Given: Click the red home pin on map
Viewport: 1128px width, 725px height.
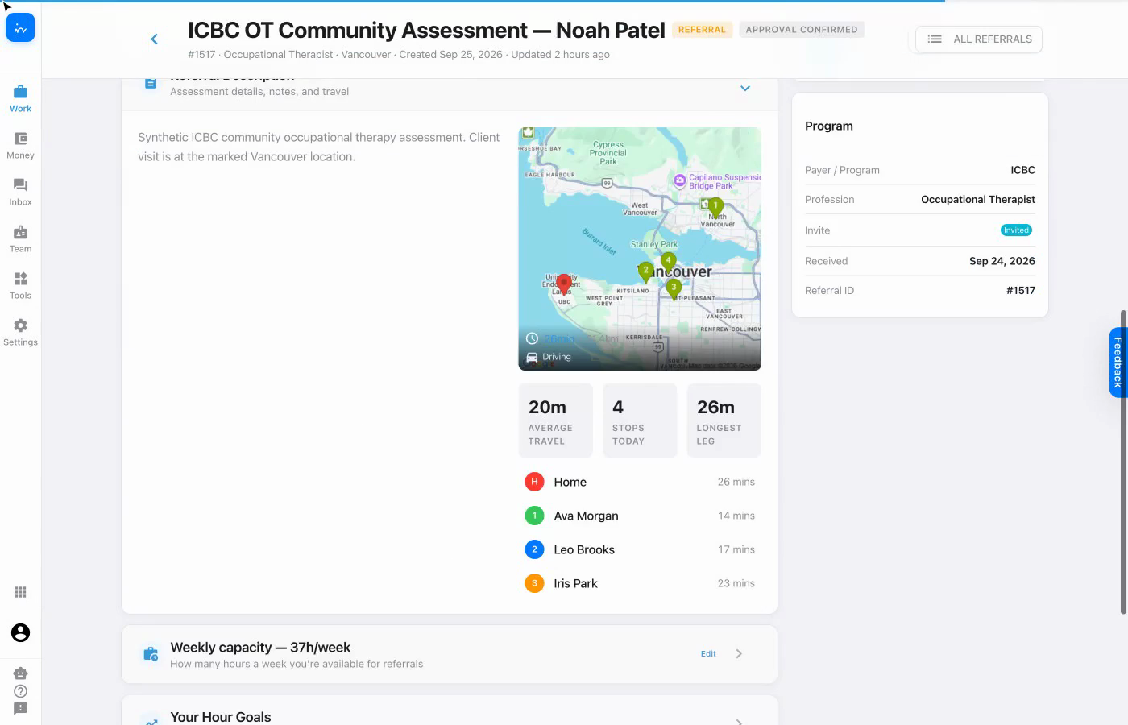Looking at the screenshot, I should coord(564,283).
